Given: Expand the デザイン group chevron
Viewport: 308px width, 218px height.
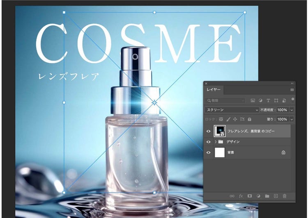Looking at the screenshot, I should click(216, 142).
